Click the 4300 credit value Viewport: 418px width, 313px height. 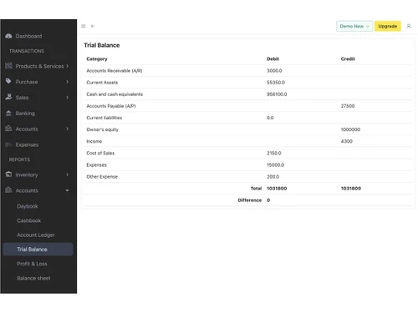tap(346, 141)
